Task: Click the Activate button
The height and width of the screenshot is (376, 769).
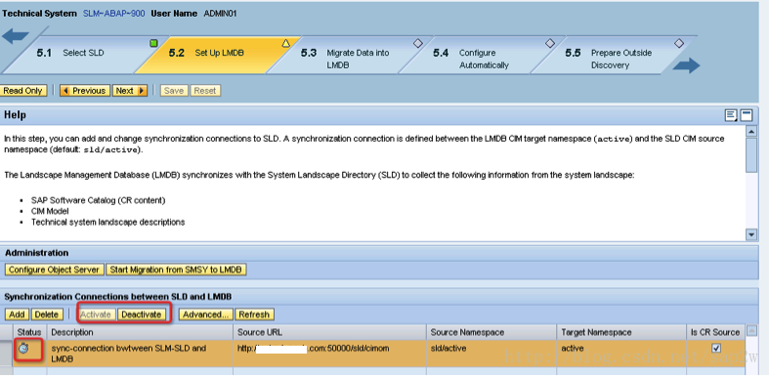Action: [x=96, y=314]
